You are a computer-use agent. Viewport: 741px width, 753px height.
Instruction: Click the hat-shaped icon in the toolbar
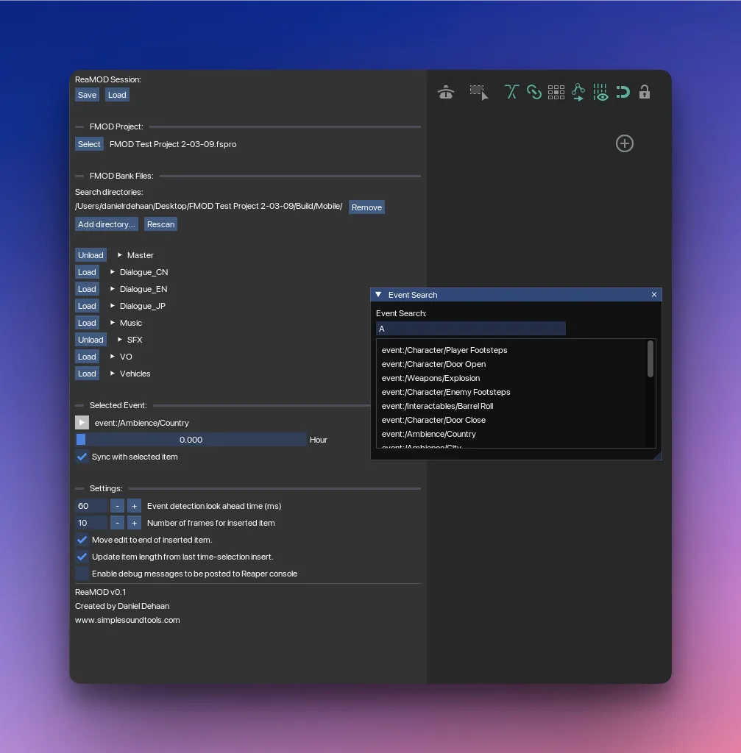coord(445,92)
